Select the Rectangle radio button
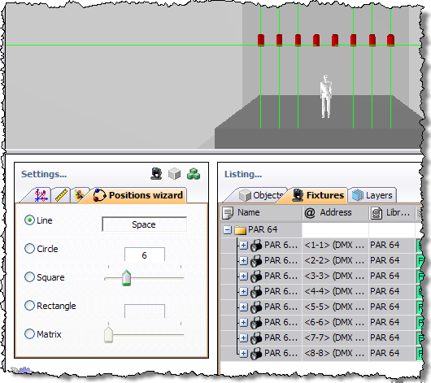Screen dimensions: 431x383 pos(29,305)
